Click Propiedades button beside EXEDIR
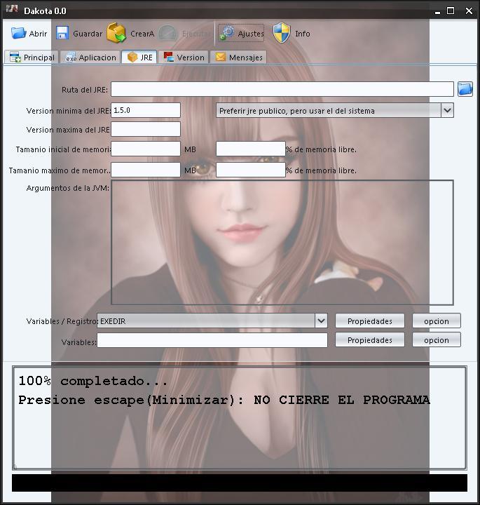The image size is (480, 505). pos(370,321)
